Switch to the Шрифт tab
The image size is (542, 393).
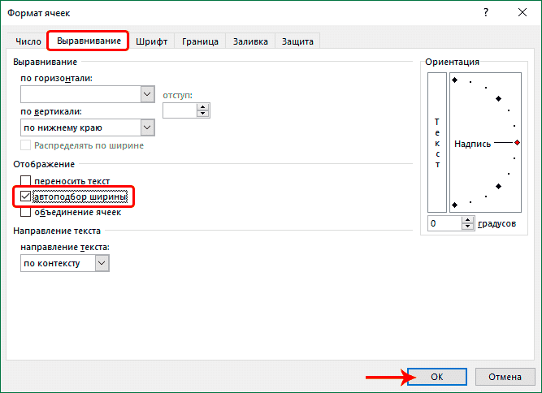pos(152,41)
